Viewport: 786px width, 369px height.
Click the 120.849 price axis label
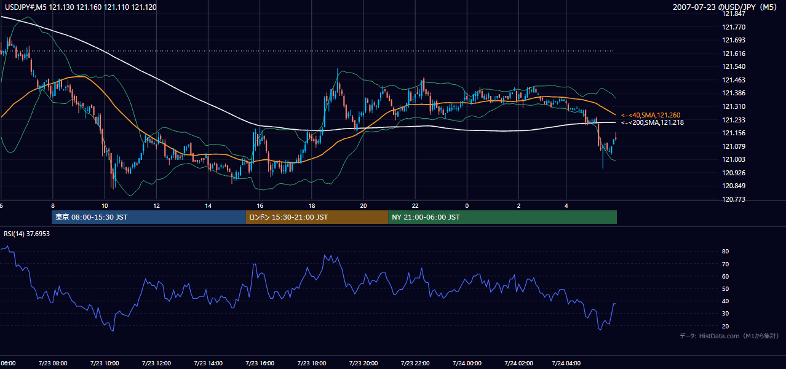[x=734, y=186]
